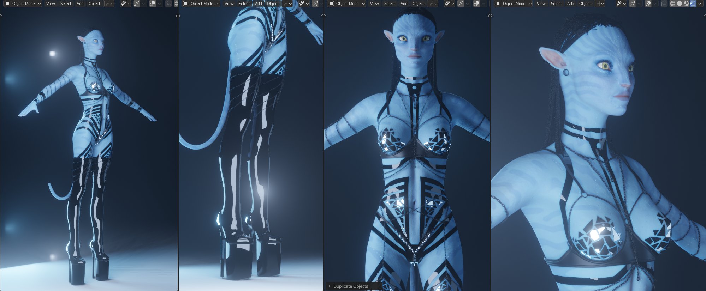Viewport: 706px width, 291px height.
Task: Open Select menu in full-body viewport
Action: (x=66, y=4)
